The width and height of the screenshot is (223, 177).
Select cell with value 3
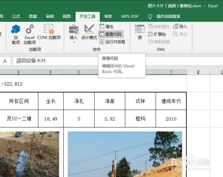click(79, 119)
